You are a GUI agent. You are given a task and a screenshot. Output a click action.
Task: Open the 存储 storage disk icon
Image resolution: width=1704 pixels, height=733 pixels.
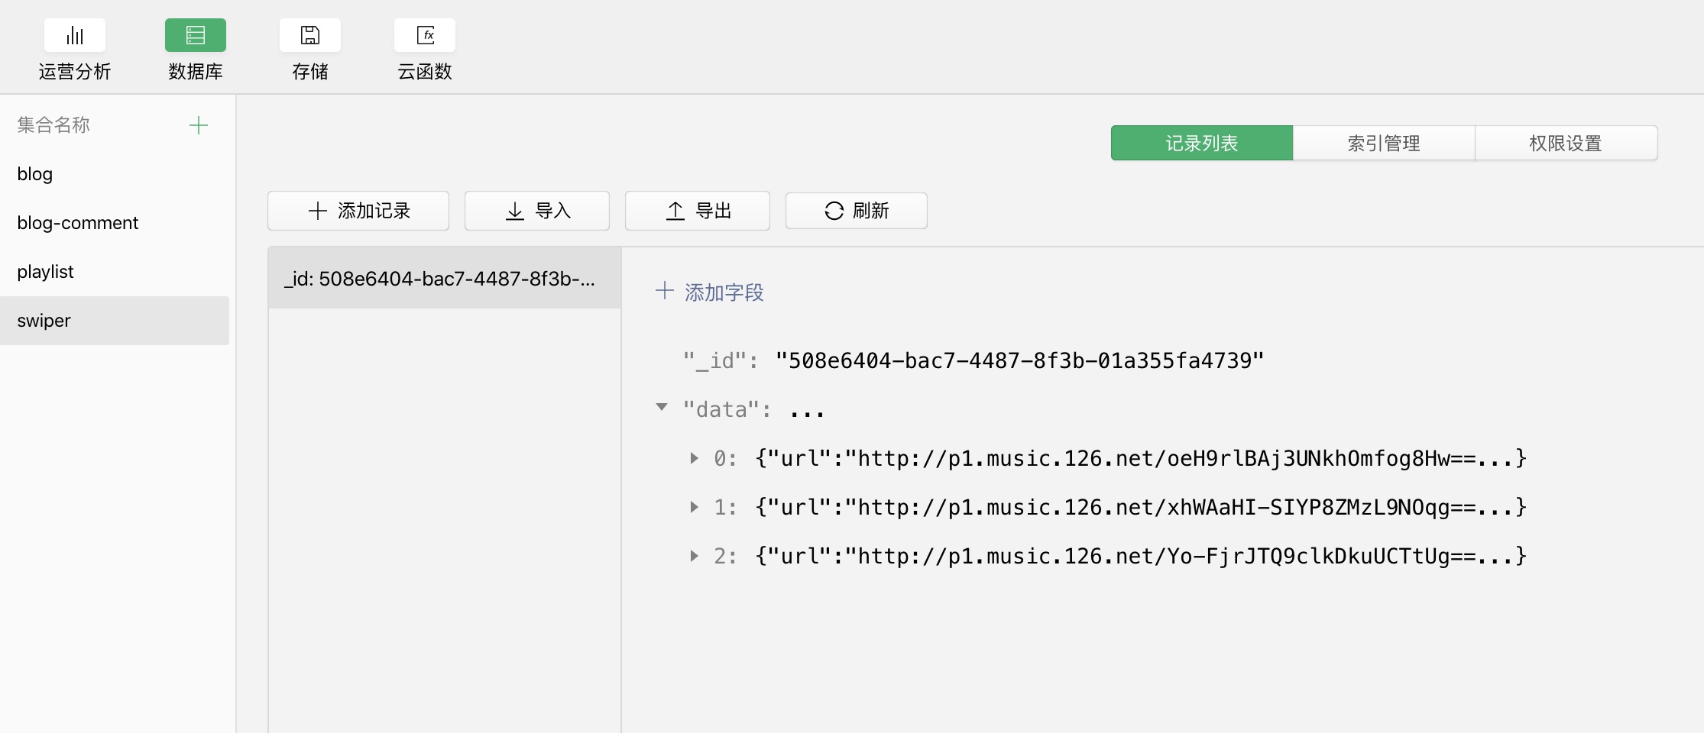click(310, 35)
